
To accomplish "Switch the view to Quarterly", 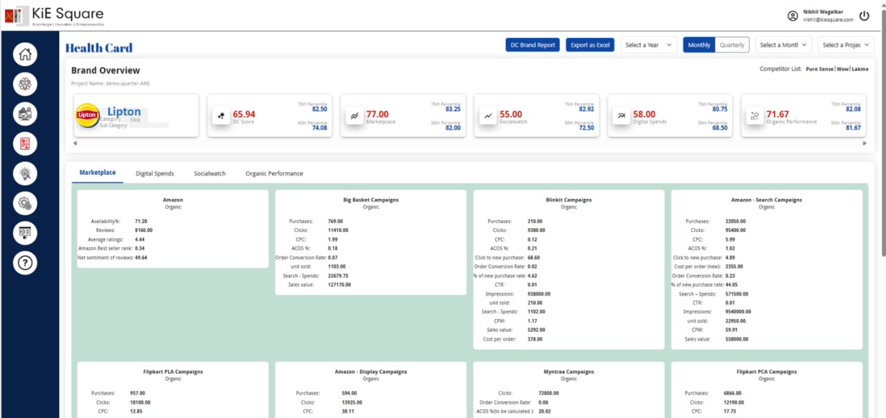I will click(732, 44).
